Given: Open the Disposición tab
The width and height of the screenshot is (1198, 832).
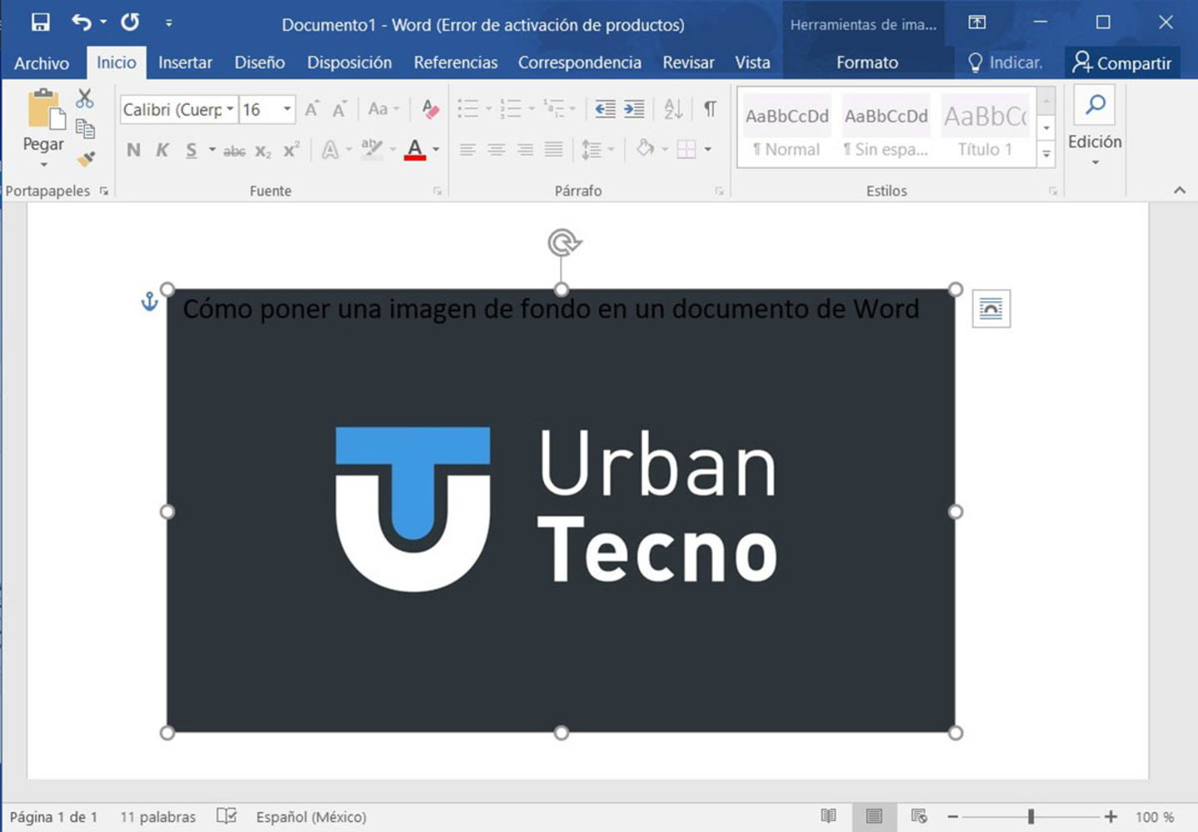Looking at the screenshot, I should [x=349, y=62].
